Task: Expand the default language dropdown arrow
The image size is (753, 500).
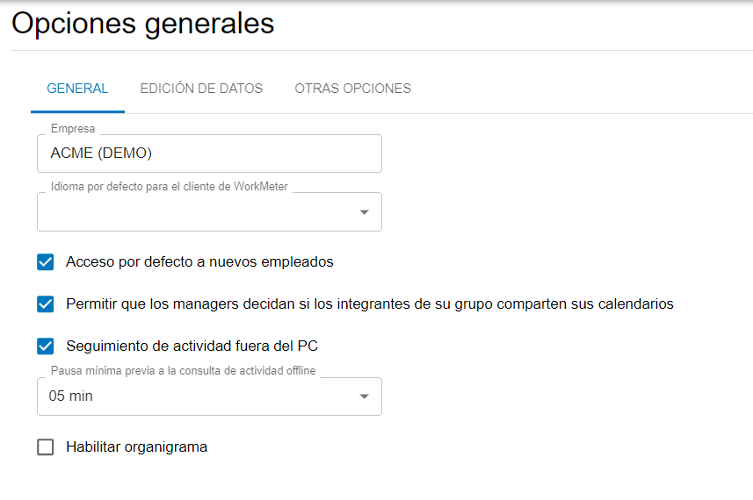Action: tap(365, 212)
